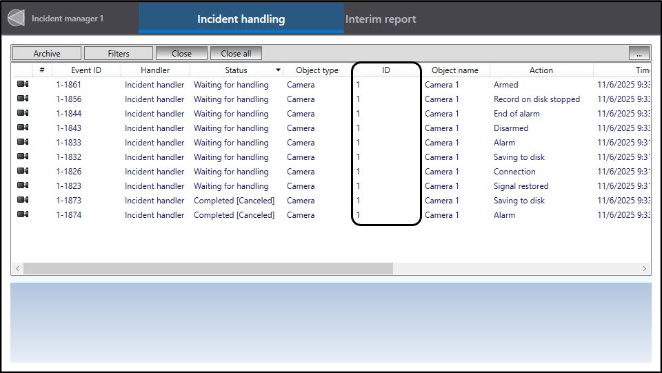Click camera icon for event 1-1844
This screenshot has width=662, height=373.
tap(23, 113)
